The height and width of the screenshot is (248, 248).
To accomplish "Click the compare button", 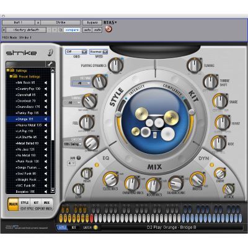I will tap(72, 30).
